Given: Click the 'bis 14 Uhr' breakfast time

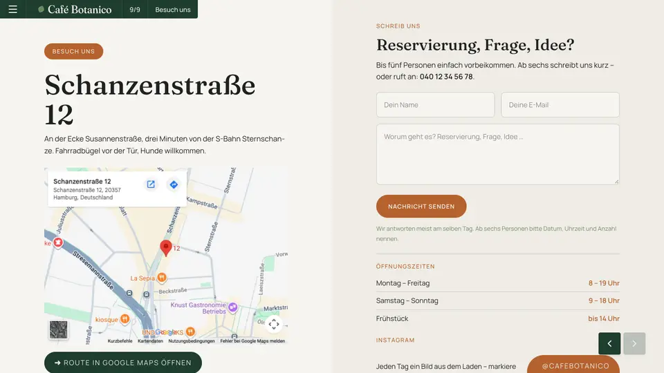Looking at the screenshot, I should (x=603, y=318).
